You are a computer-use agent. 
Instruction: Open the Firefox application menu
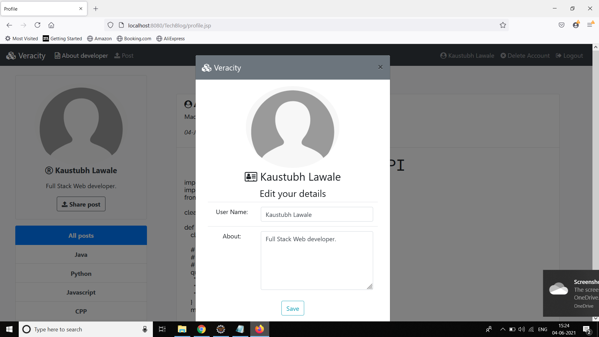point(590,25)
